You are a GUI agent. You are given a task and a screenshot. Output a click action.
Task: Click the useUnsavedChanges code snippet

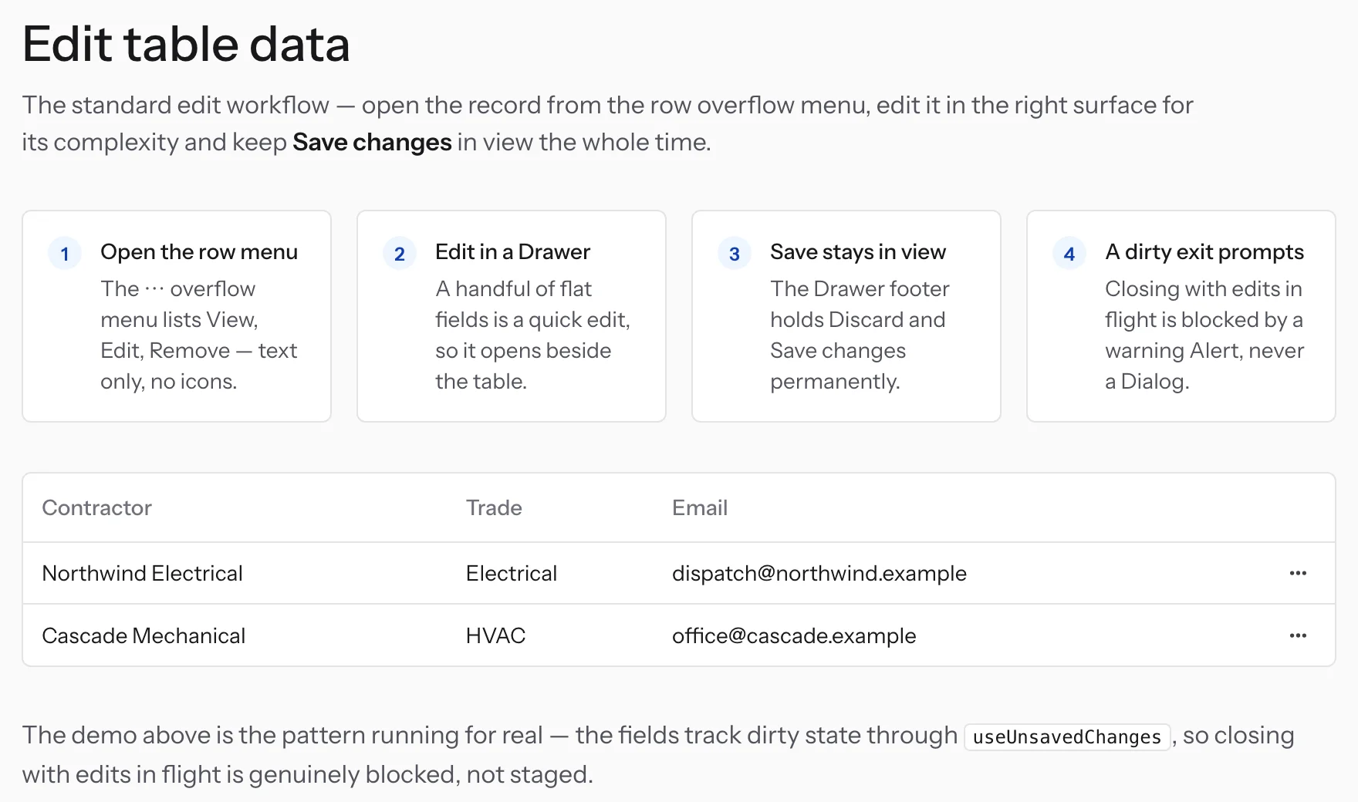(x=1067, y=736)
